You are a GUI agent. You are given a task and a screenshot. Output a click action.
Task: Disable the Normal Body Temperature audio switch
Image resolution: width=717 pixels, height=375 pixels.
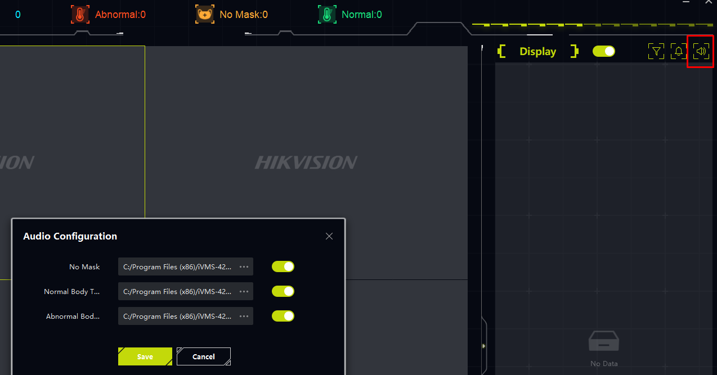tap(283, 291)
